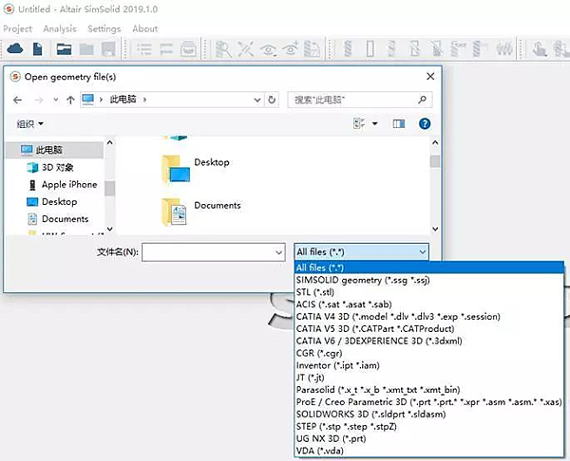Click the crossed-tools toolbar icon

click(246, 48)
